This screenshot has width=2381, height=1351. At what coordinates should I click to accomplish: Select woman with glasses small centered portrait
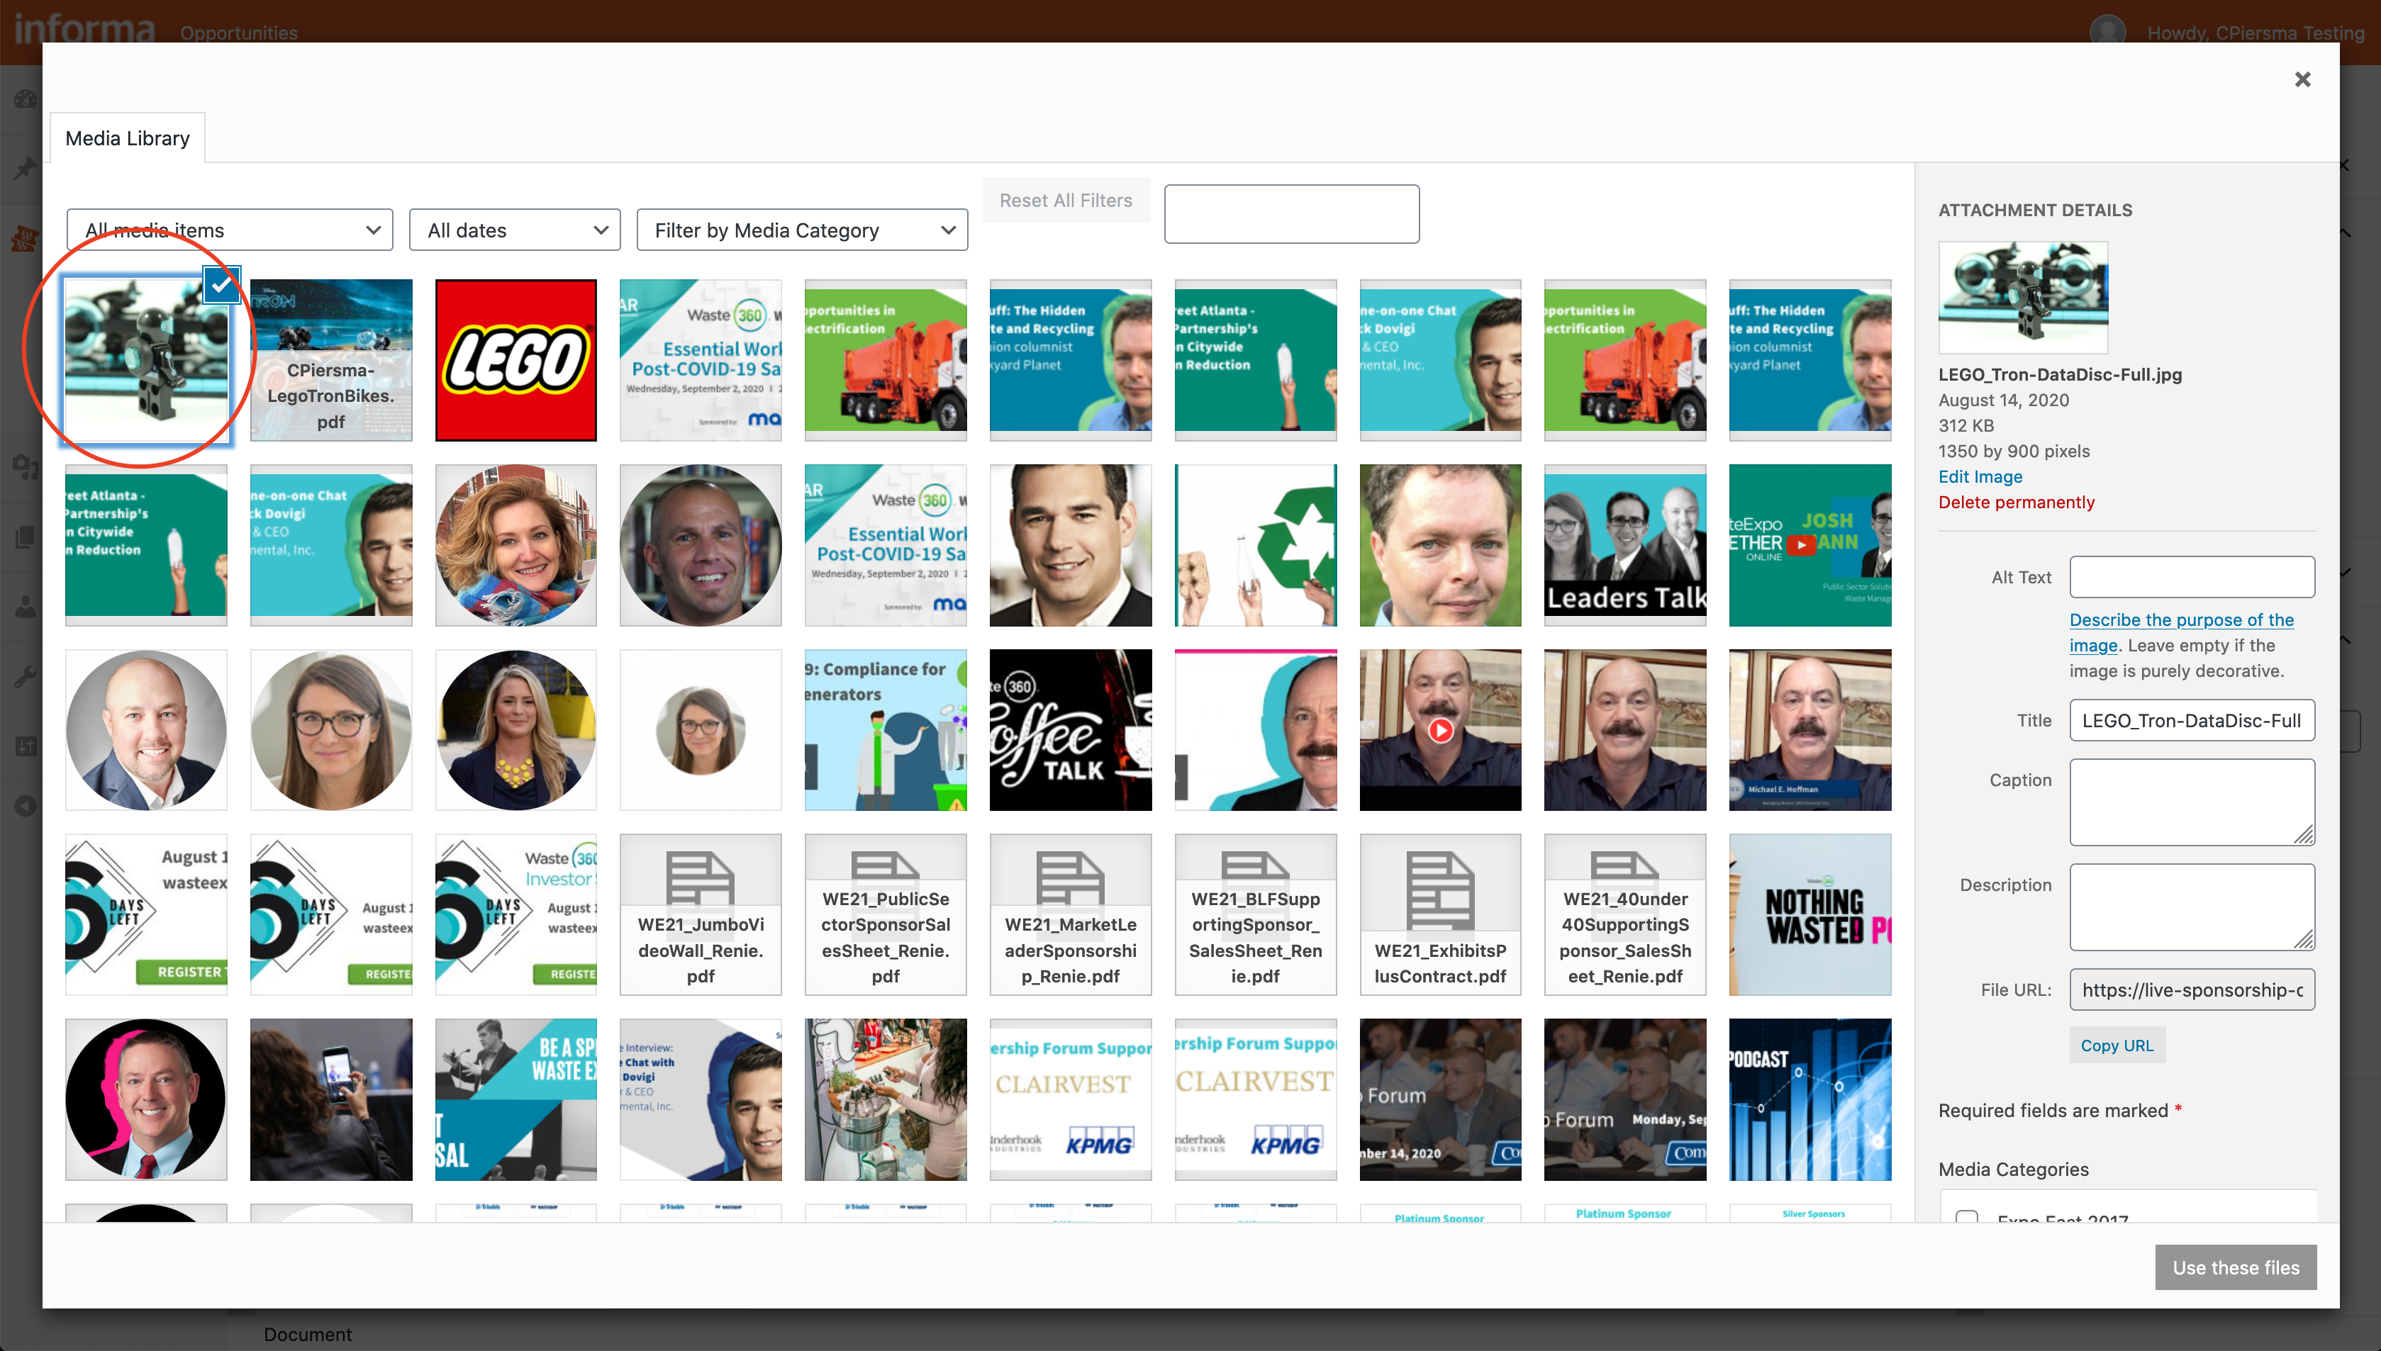[x=701, y=730]
